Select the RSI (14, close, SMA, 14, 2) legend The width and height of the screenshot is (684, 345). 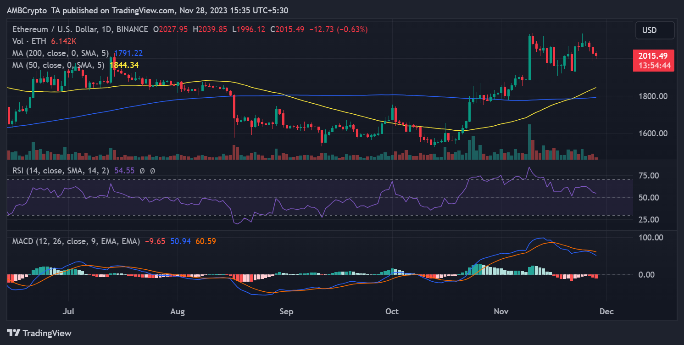pyautogui.click(x=61, y=171)
